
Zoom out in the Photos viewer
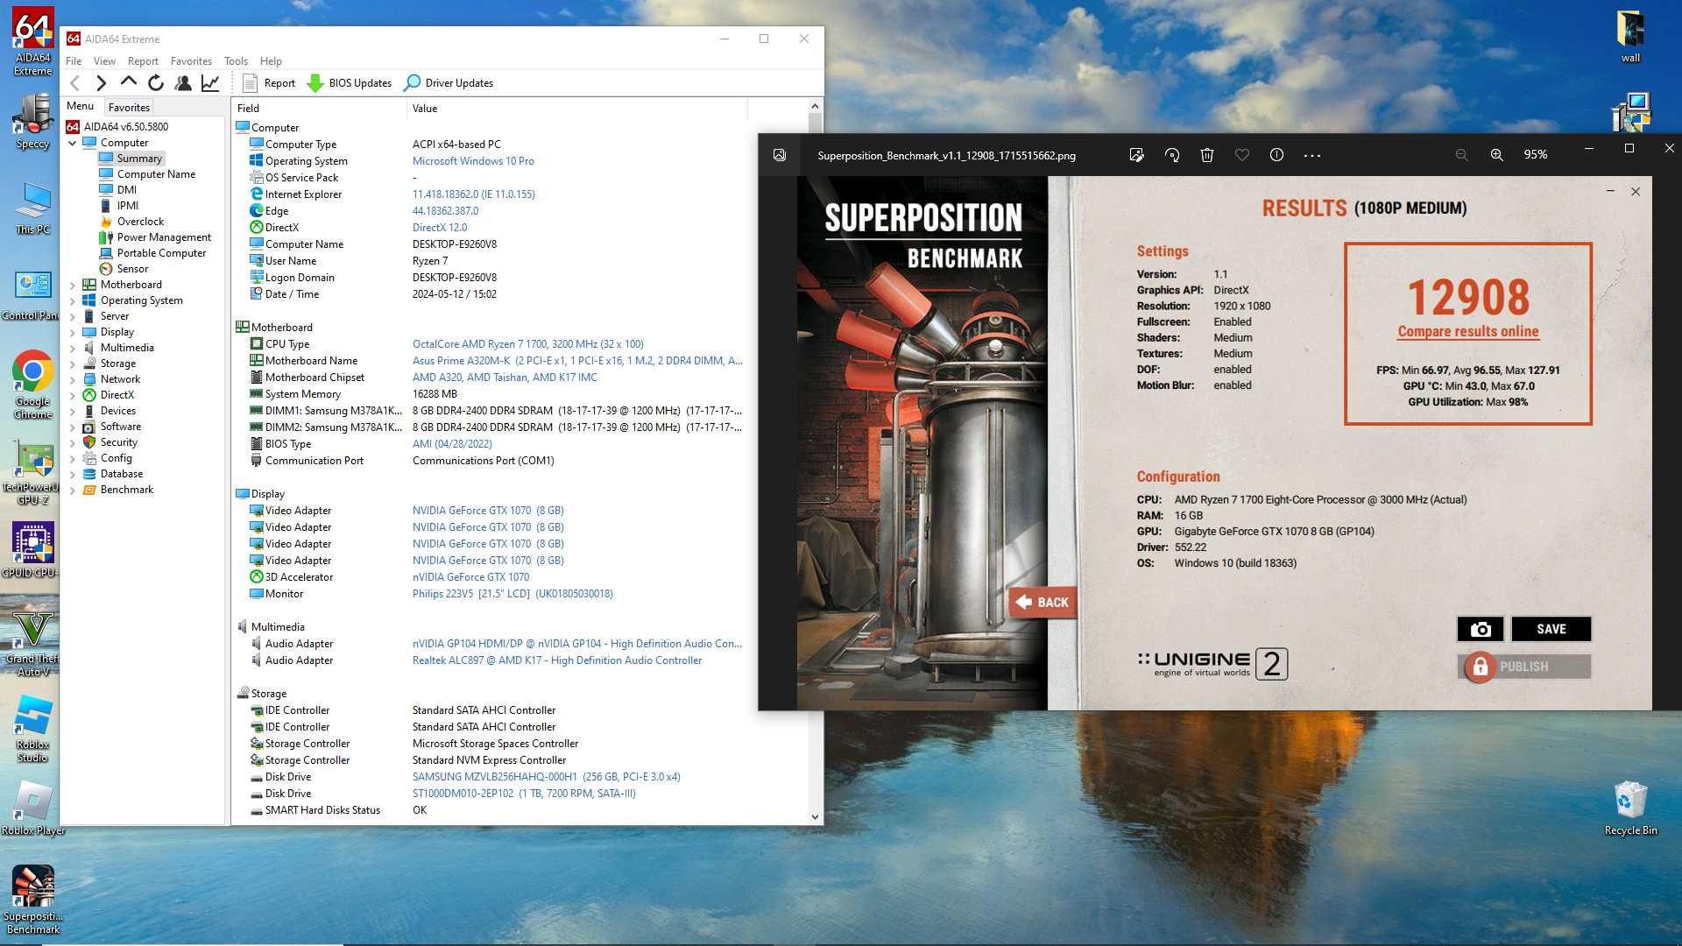click(x=1462, y=155)
